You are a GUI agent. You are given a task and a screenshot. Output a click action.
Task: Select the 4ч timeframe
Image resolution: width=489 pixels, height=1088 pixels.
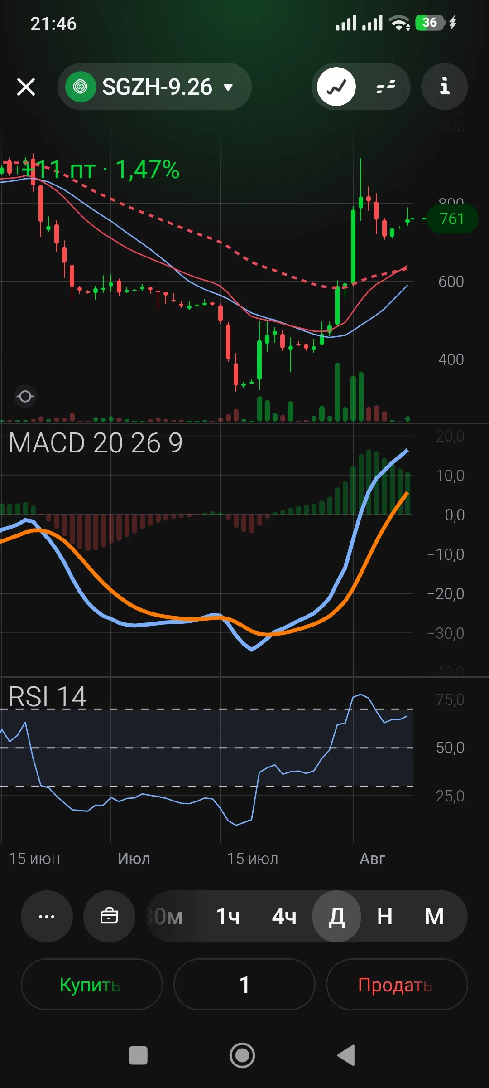tap(284, 916)
